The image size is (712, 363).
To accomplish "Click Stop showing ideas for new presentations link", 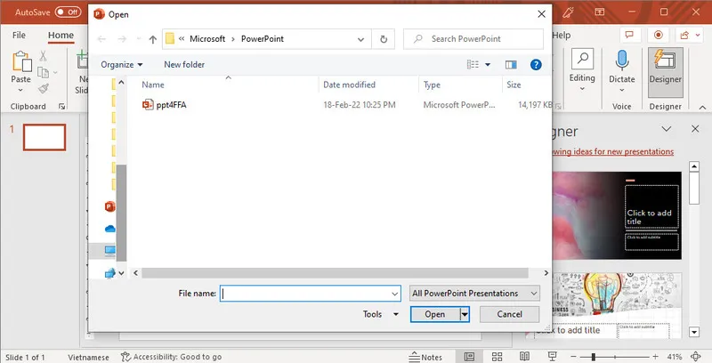I will [x=613, y=151].
